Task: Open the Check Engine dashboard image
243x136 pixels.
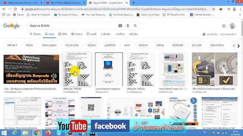Action: [215, 69]
